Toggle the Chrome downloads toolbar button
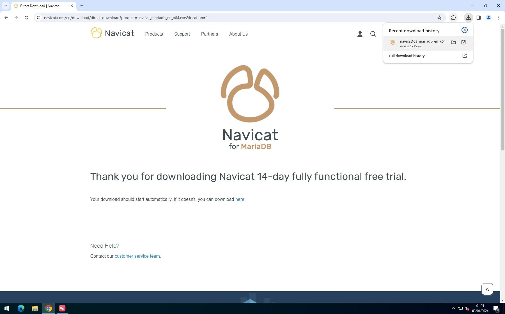Screen dimensions: 505x314 tap(468, 18)
